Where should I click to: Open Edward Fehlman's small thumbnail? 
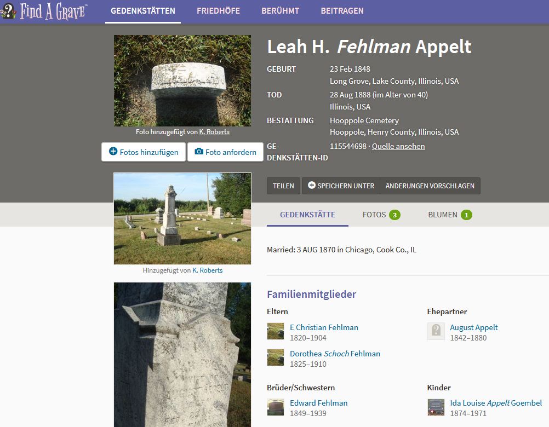[x=276, y=407]
